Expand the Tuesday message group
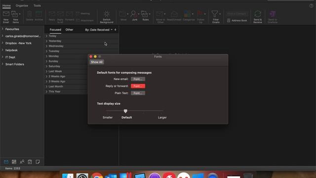Screen dimensions: 316x178 click(46, 51)
